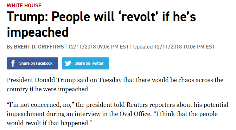Click the Updated 10:06 PM EST timestamp
The width and height of the screenshot is (236, 130).
point(174,47)
